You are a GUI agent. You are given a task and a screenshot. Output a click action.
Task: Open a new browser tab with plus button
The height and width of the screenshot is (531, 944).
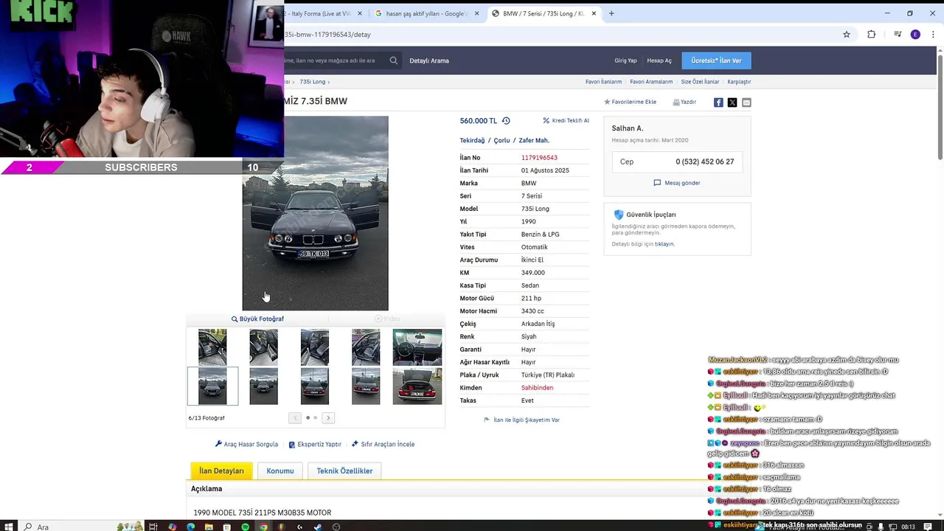611,13
